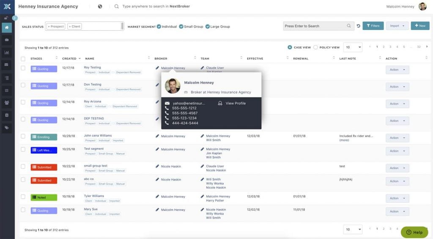
Task: Click pencil edit icon beside Nicole Haskin broker
Action: tap(157, 166)
